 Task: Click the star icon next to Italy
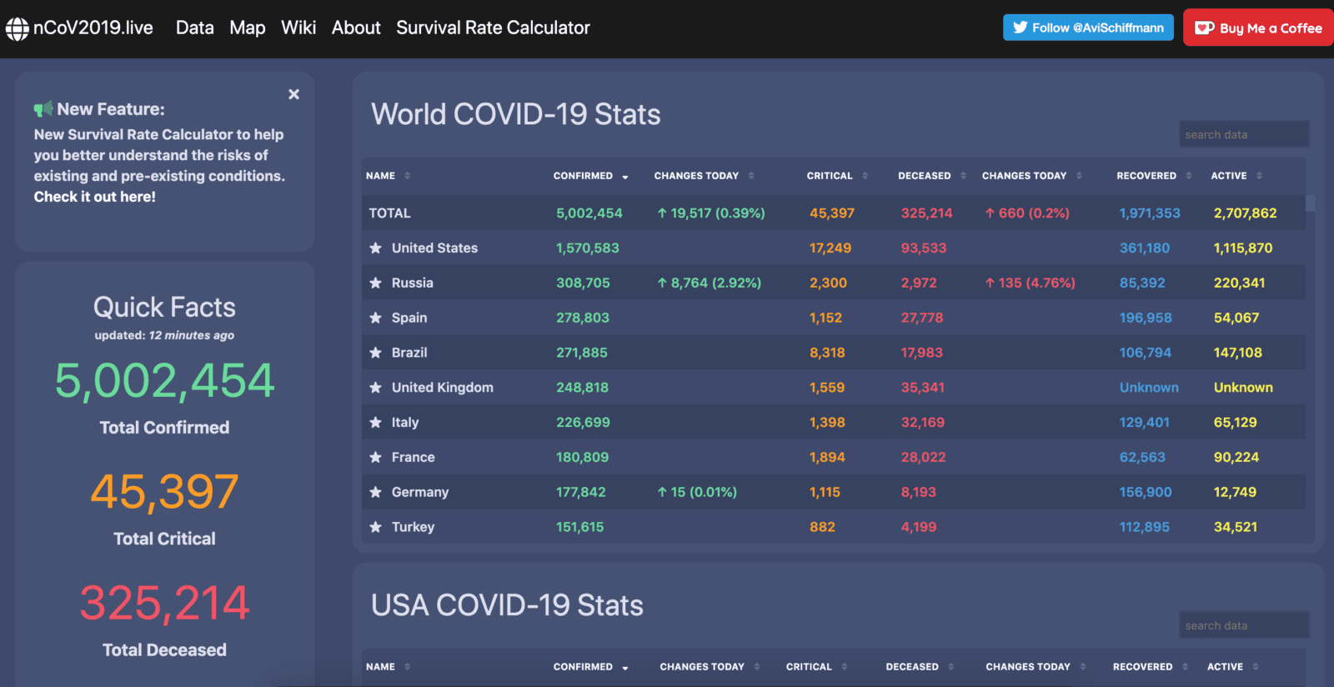(376, 423)
